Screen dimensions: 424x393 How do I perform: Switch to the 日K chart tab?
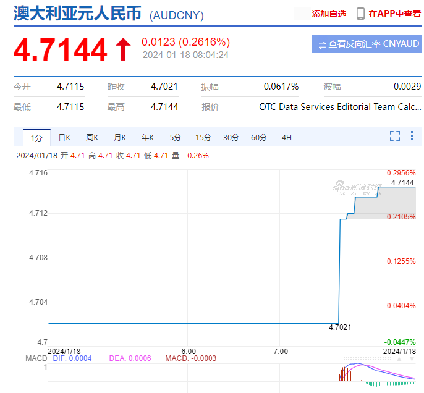[64, 138]
